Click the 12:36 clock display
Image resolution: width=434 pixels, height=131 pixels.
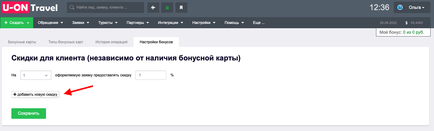point(379,7)
